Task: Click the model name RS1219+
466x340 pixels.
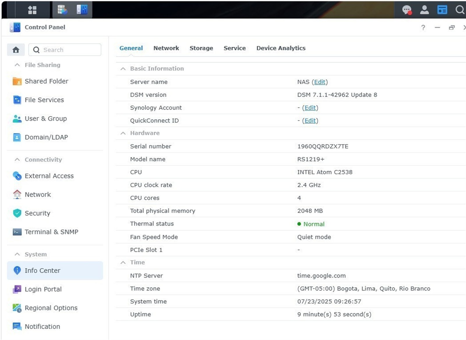Action: click(x=311, y=159)
